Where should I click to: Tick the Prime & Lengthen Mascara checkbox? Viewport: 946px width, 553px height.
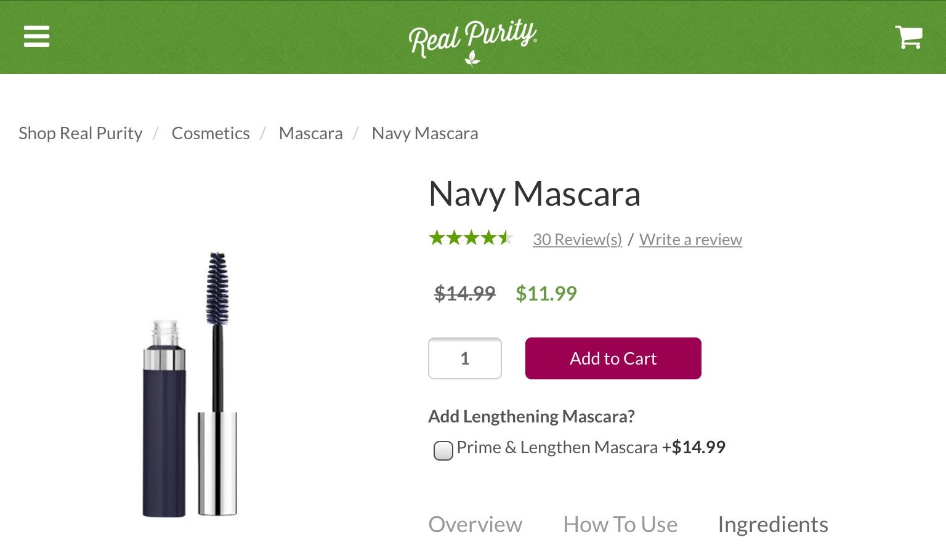[443, 451]
